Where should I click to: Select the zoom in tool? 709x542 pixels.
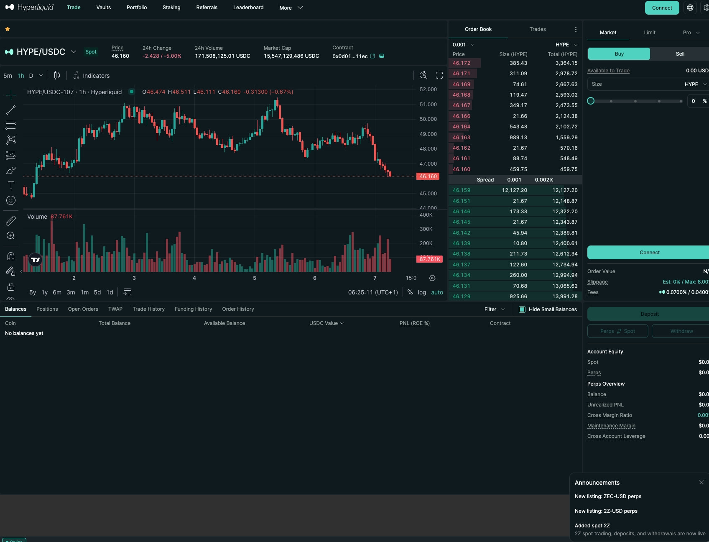[x=11, y=235]
